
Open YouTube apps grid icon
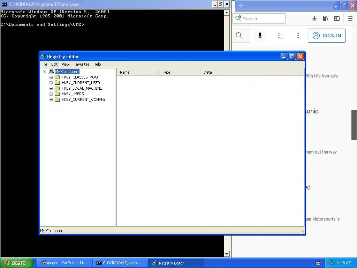coord(281,36)
